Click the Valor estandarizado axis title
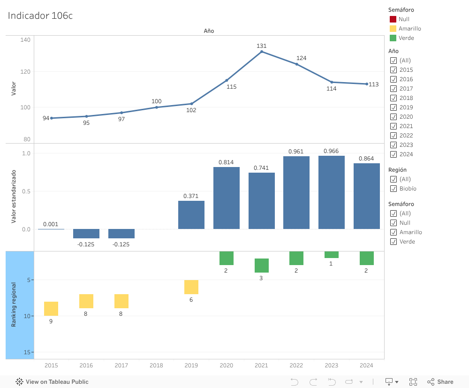Image resolution: width=469 pixels, height=388 pixels. [14, 197]
